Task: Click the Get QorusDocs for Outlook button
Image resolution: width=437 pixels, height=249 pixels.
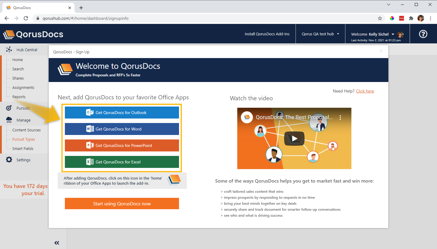Action: 122,113
